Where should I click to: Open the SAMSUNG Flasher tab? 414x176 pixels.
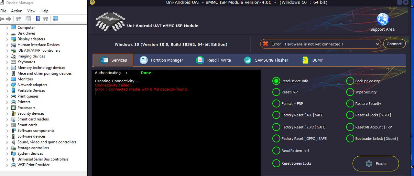click(x=266, y=60)
